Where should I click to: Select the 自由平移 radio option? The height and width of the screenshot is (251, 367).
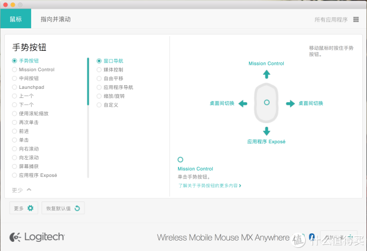[99, 78]
